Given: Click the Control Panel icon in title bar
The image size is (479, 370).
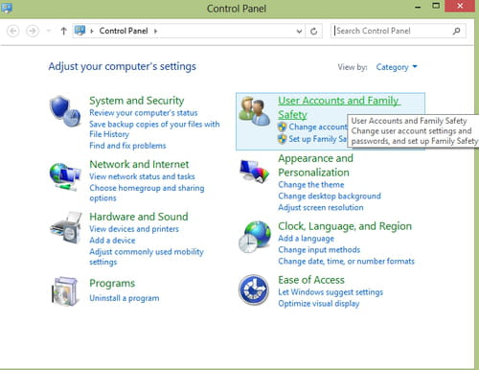Looking at the screenshot, I should 7,8.
